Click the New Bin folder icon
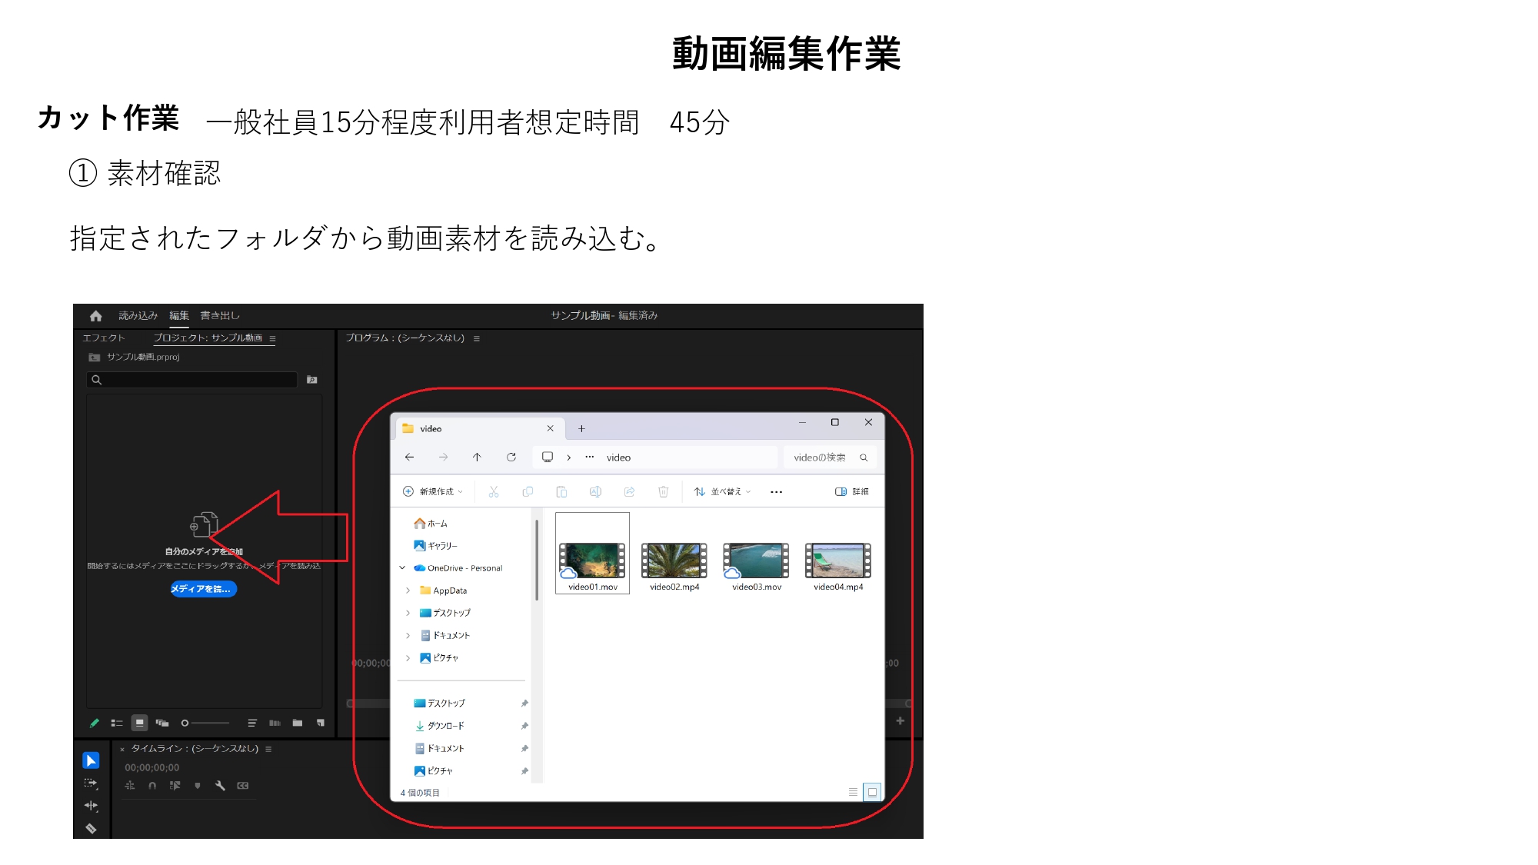This screenshot has height=865, width=1538. pyautogui.click(x=298, y=723)
